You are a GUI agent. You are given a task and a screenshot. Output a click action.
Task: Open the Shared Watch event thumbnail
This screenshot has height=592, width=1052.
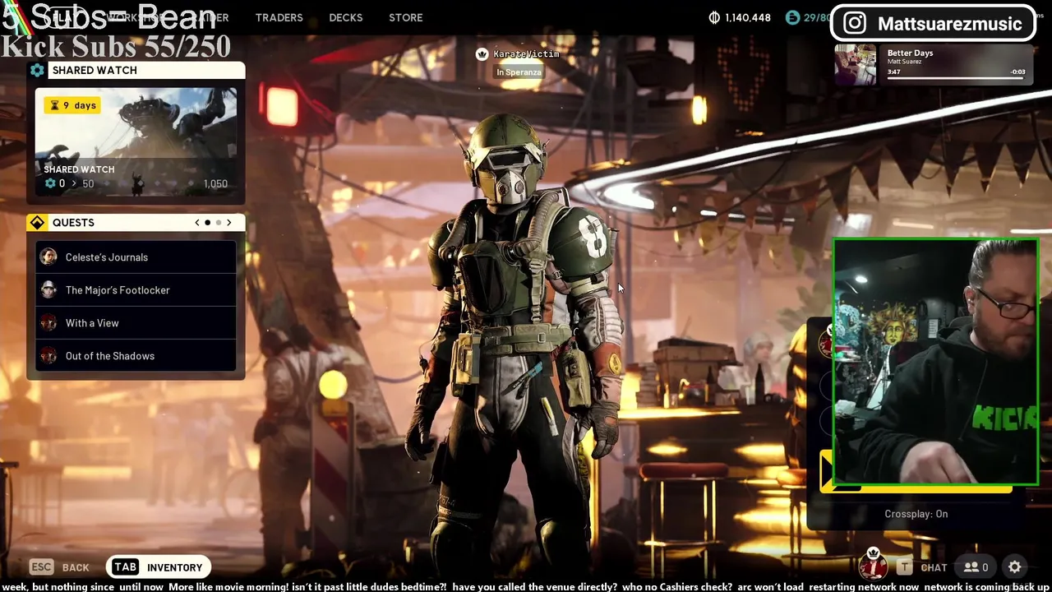click(x=136, y=141)
